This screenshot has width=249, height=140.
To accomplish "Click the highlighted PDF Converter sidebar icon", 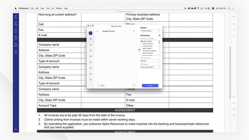I will click(x=91, y=33).
